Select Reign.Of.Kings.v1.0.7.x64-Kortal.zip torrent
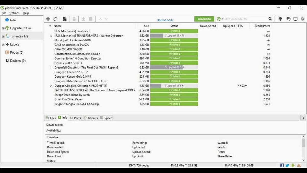This screenshot has width=307, height=173. pyautogui.click(x=77, y=104)
